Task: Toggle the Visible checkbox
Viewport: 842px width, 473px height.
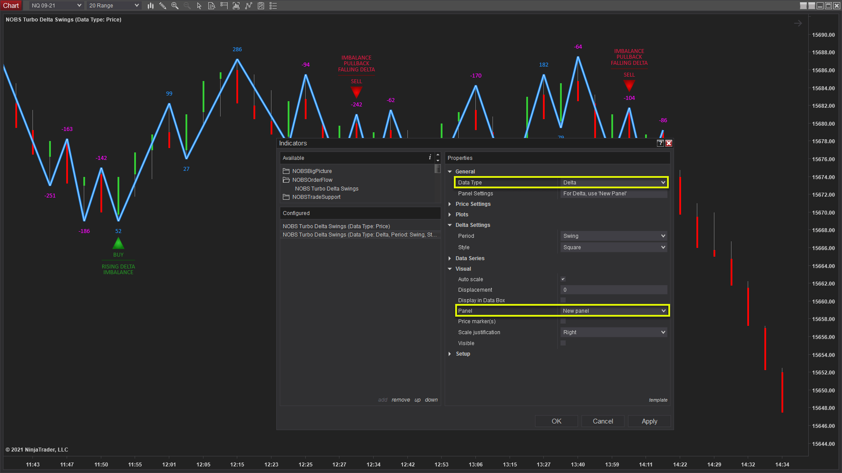Action: (x=563, y=343)
